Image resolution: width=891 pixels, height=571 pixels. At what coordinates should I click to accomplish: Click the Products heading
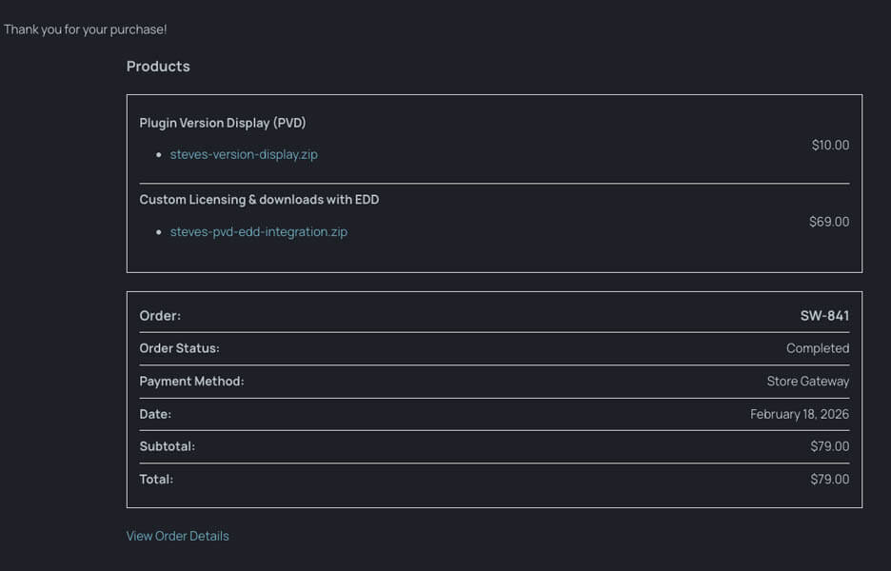[x=158, y=67]
